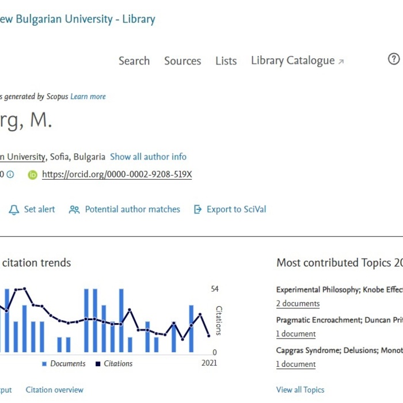403x403 pixels.
Task: Click the green ORCID icon
Action: (33, 174)
